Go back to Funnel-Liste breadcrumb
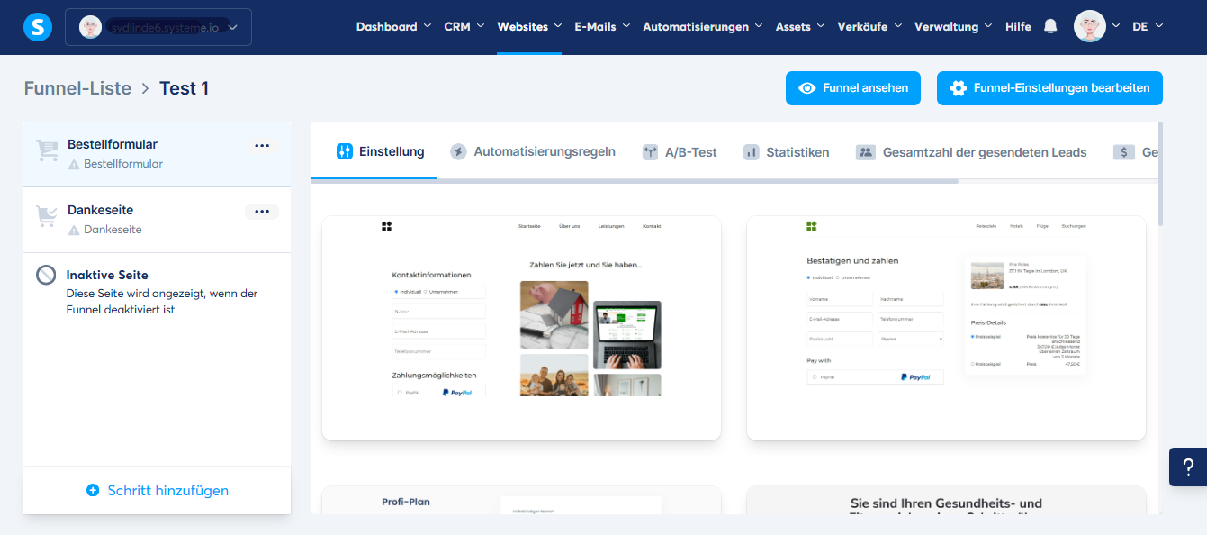This screenshot has height=535, width=1207. pyautogui.click(x=77, y=88)
